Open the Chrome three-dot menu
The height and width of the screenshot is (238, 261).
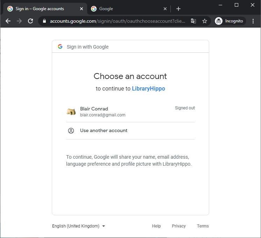(x=253, y=21)
